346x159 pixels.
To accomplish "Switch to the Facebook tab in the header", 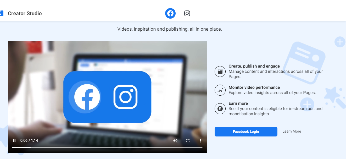I will 170,13.
